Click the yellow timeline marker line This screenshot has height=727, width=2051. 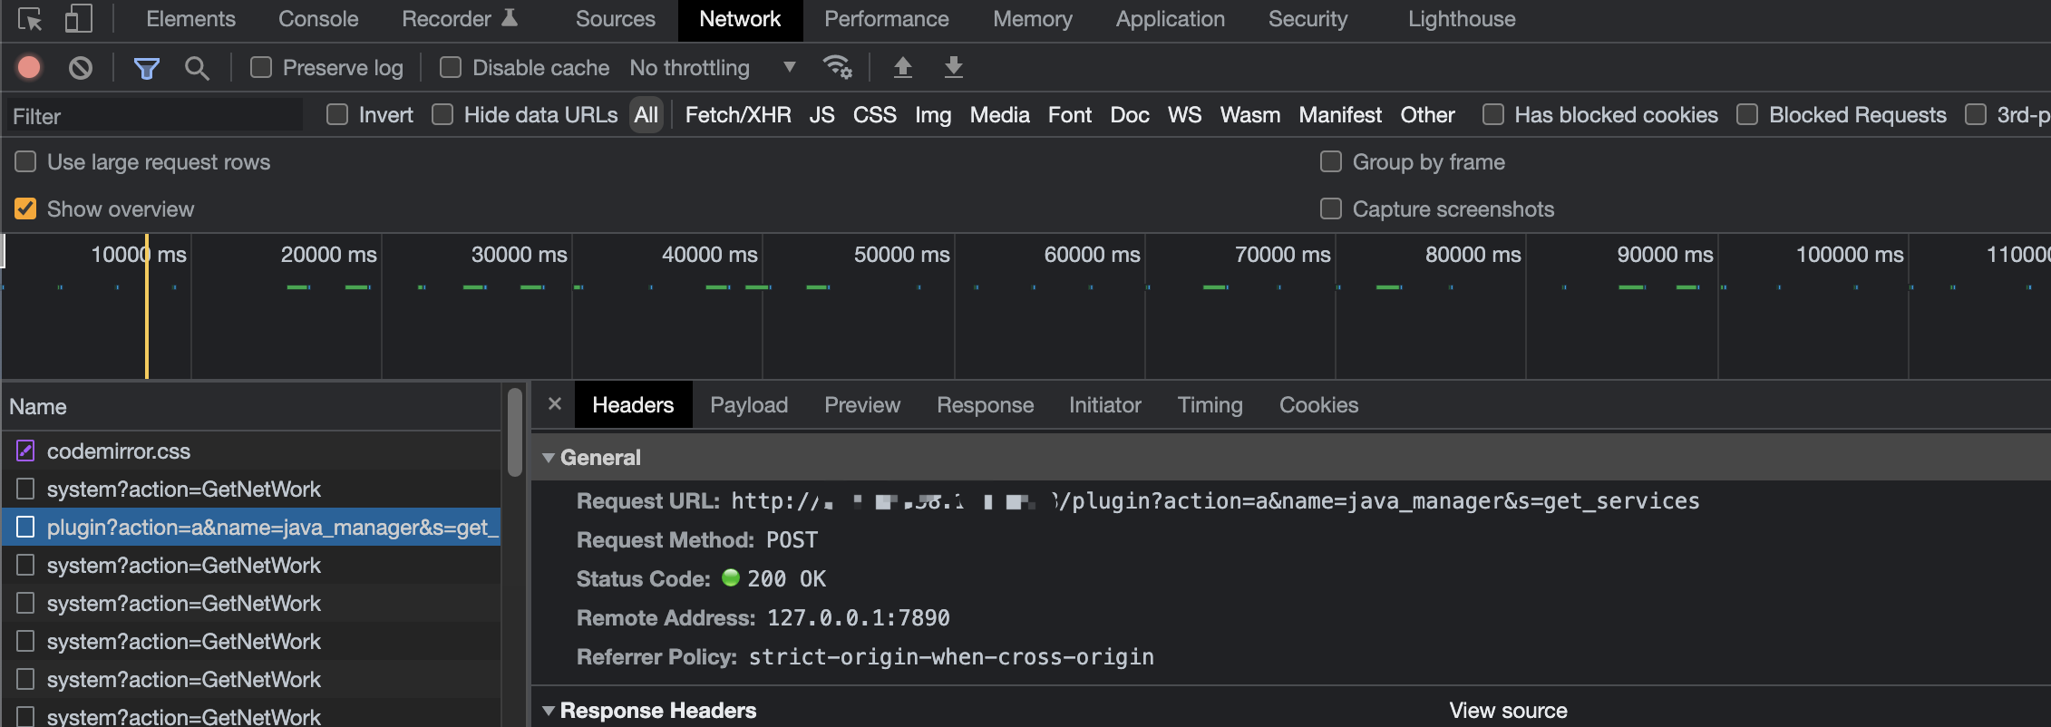(x=146, y=306)
